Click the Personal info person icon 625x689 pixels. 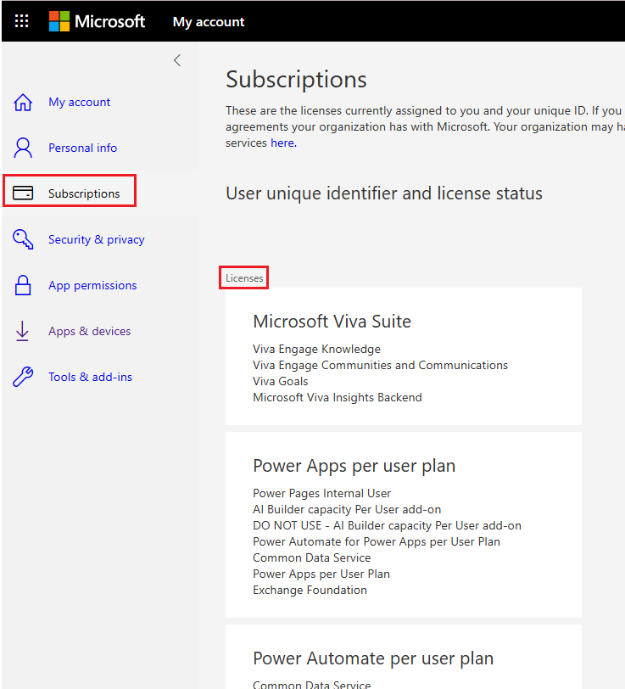pyautogui.click(x=23, y=148)
